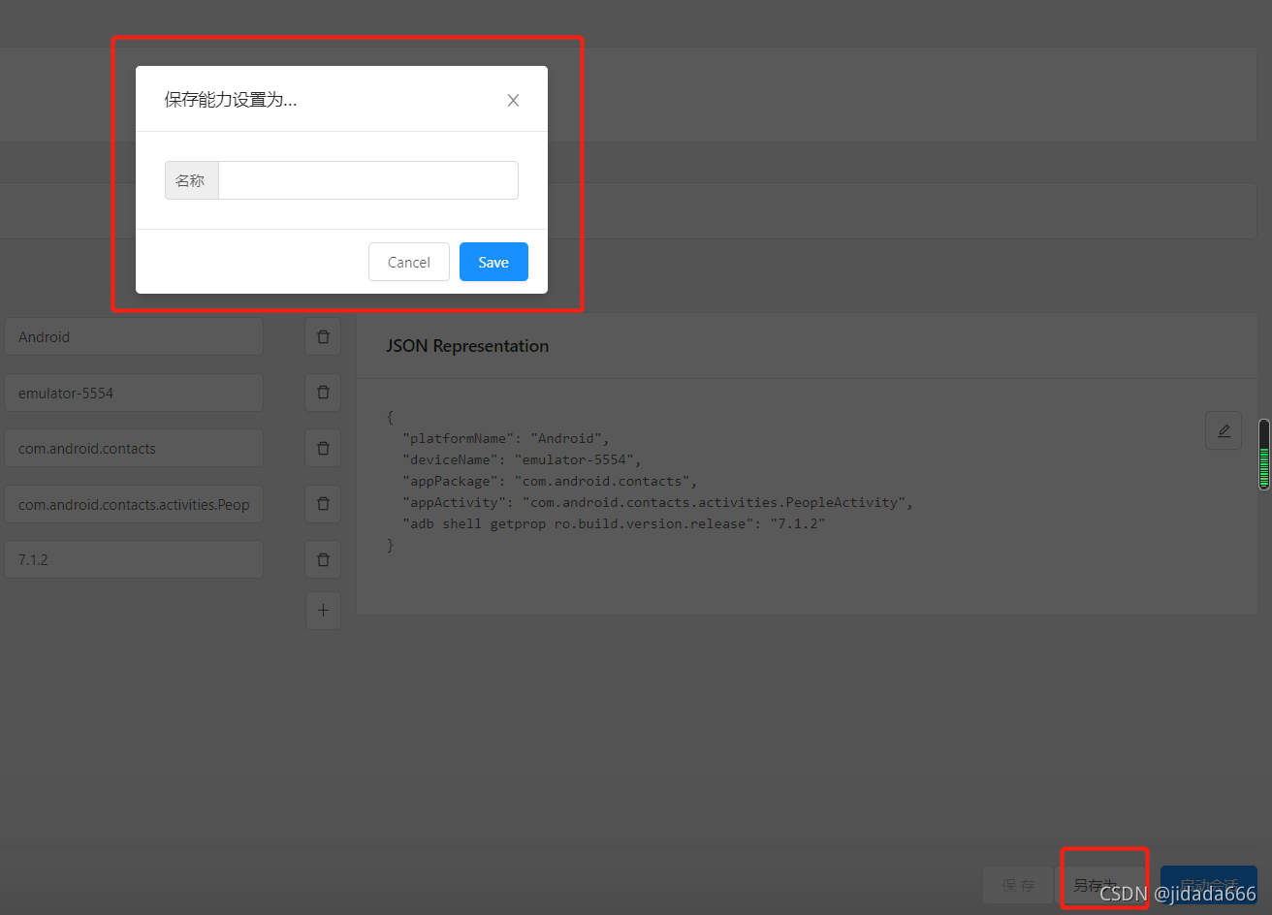Edit raw JSON with pencil icon
This screenshot has height=915, width=1272.
click(x=1224, y=430)
